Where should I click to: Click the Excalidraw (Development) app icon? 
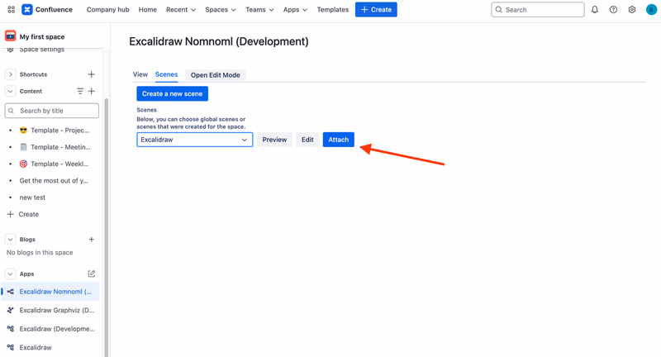[11, 328]
